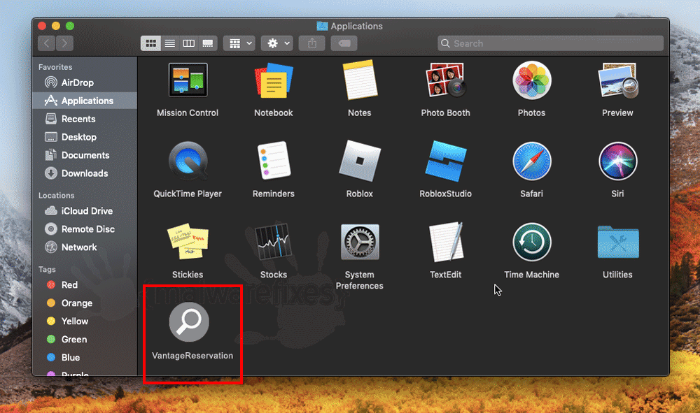
Task: Zoom the Applications window with green button
Action: point(70,26)
